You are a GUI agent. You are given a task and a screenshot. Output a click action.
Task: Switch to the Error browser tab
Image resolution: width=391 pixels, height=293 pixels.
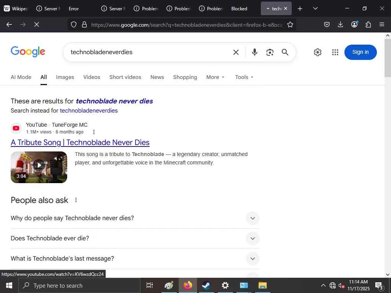click(x=74, y=9)
